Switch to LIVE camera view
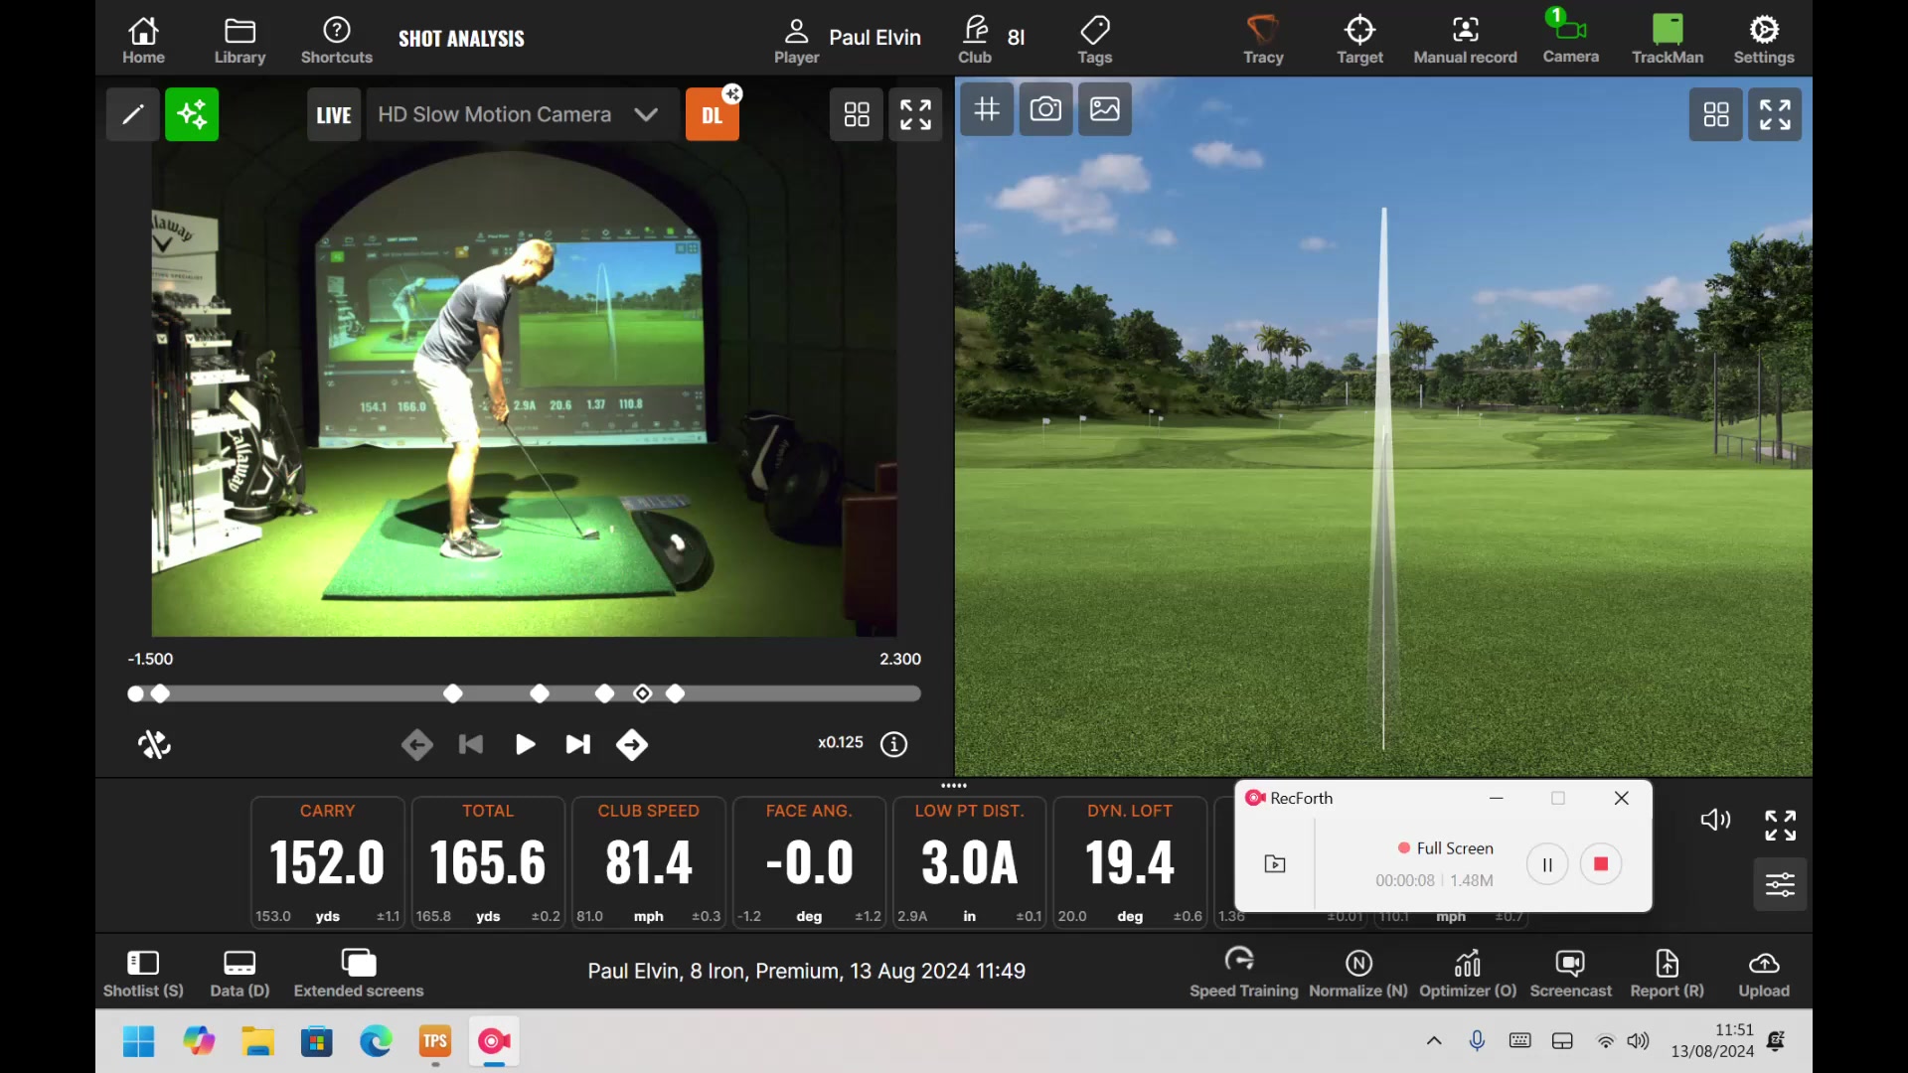 point(333,114)
